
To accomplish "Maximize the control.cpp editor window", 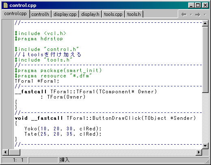I will pos(198,5).
